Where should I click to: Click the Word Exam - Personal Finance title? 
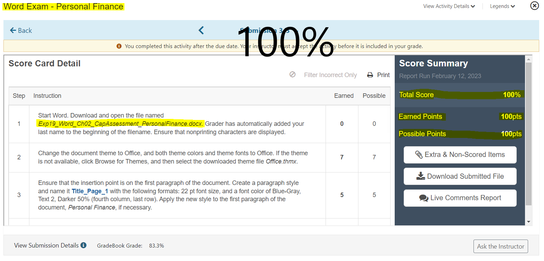[63, 7]
